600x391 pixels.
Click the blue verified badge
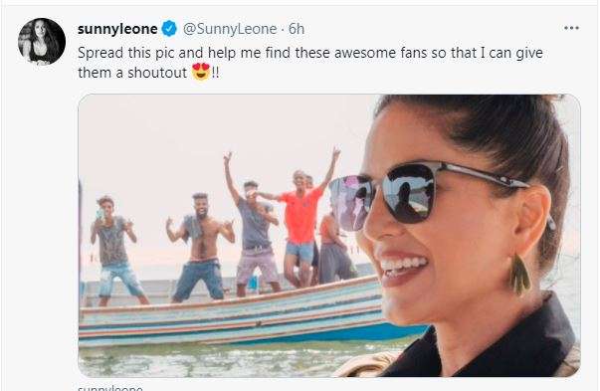pos(169,29)
